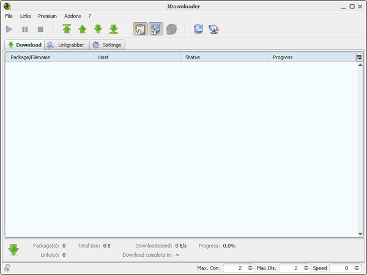Sort by Package/Filename column header
The image size is (367, 275).
(x=50, y=57)
